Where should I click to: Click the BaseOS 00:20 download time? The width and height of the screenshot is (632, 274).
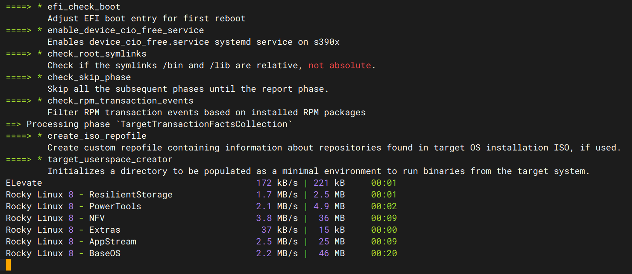tap(384, 253)
